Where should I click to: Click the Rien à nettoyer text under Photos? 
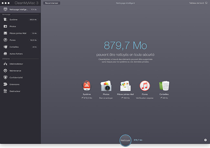click(x=106, y=98)
